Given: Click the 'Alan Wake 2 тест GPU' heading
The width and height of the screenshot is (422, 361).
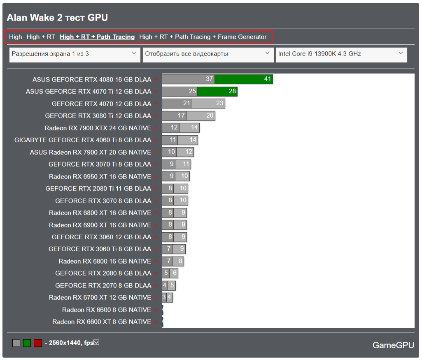Looking at the screenshot, I should [57, 18].
